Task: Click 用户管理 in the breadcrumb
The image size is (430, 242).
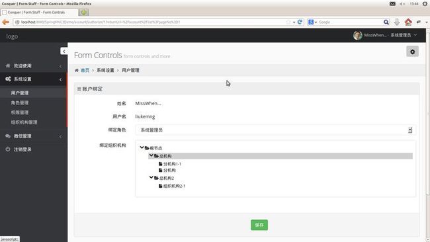Action: pyautogui.click(x=130, y=71)
